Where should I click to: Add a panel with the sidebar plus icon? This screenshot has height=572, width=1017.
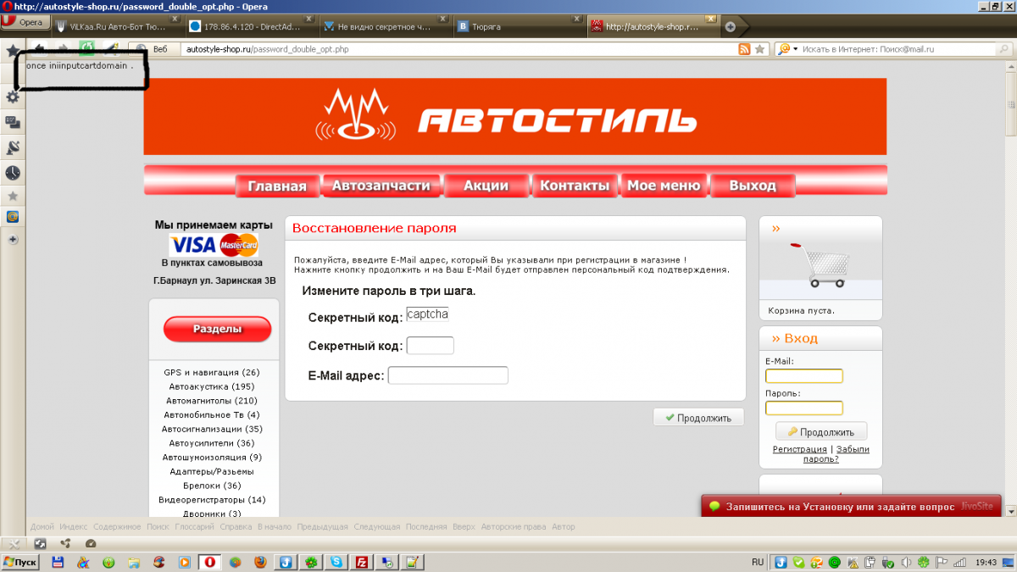(13, 240)
